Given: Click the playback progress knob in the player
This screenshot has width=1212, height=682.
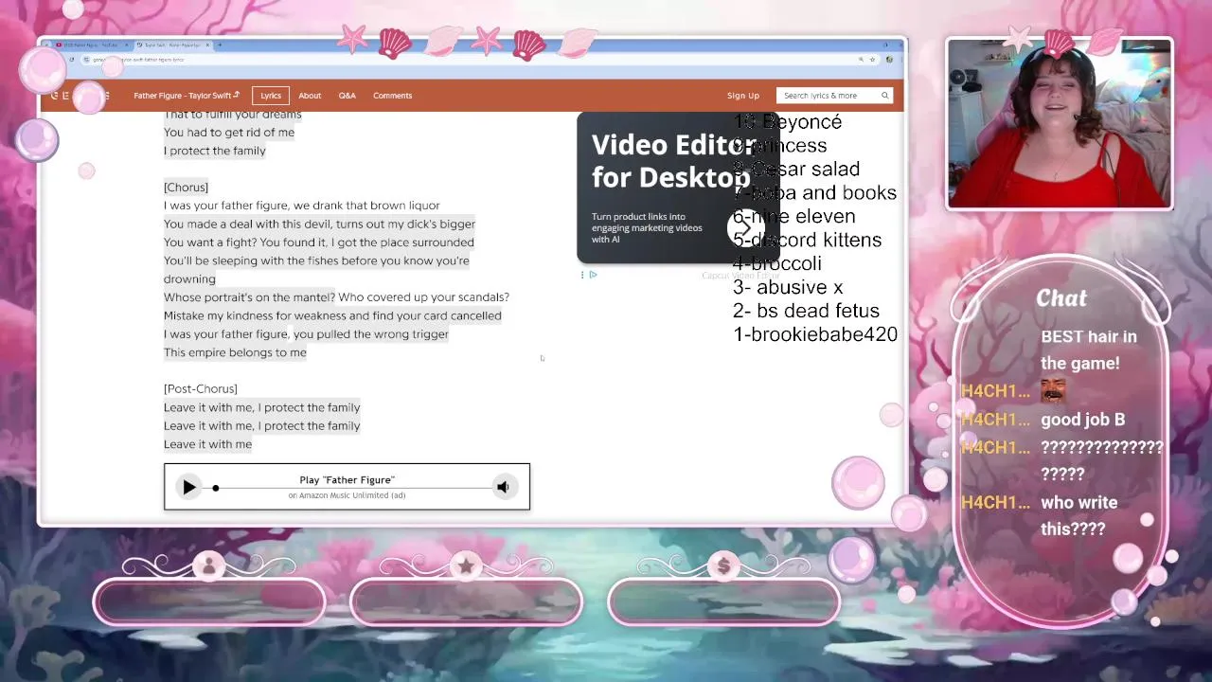Looking at the screenshot, I should click(x=215, y=488).
